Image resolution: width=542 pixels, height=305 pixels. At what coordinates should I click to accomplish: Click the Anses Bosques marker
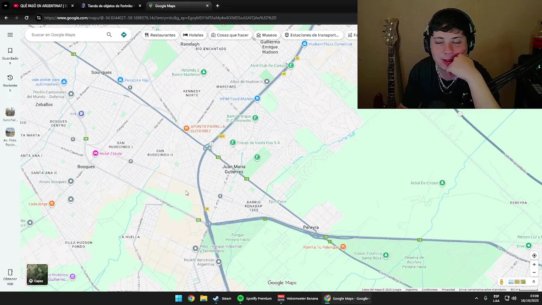(71, 182)
